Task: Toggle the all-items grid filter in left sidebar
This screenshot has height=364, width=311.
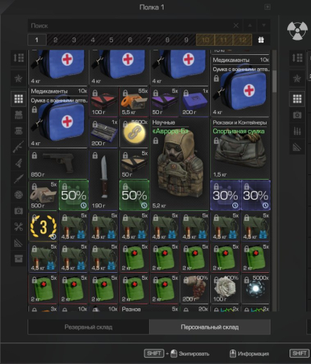Action: 18,99
